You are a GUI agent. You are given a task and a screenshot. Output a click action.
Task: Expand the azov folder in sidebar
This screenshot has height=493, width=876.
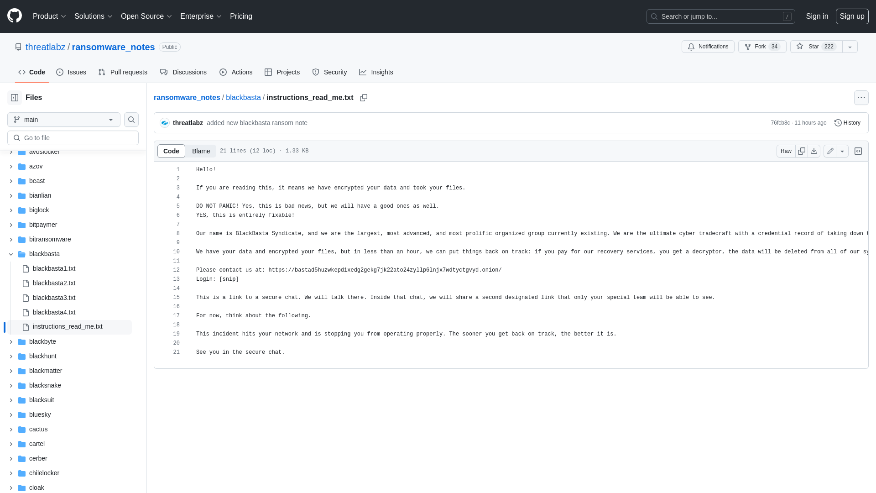[x=11, y=166]
